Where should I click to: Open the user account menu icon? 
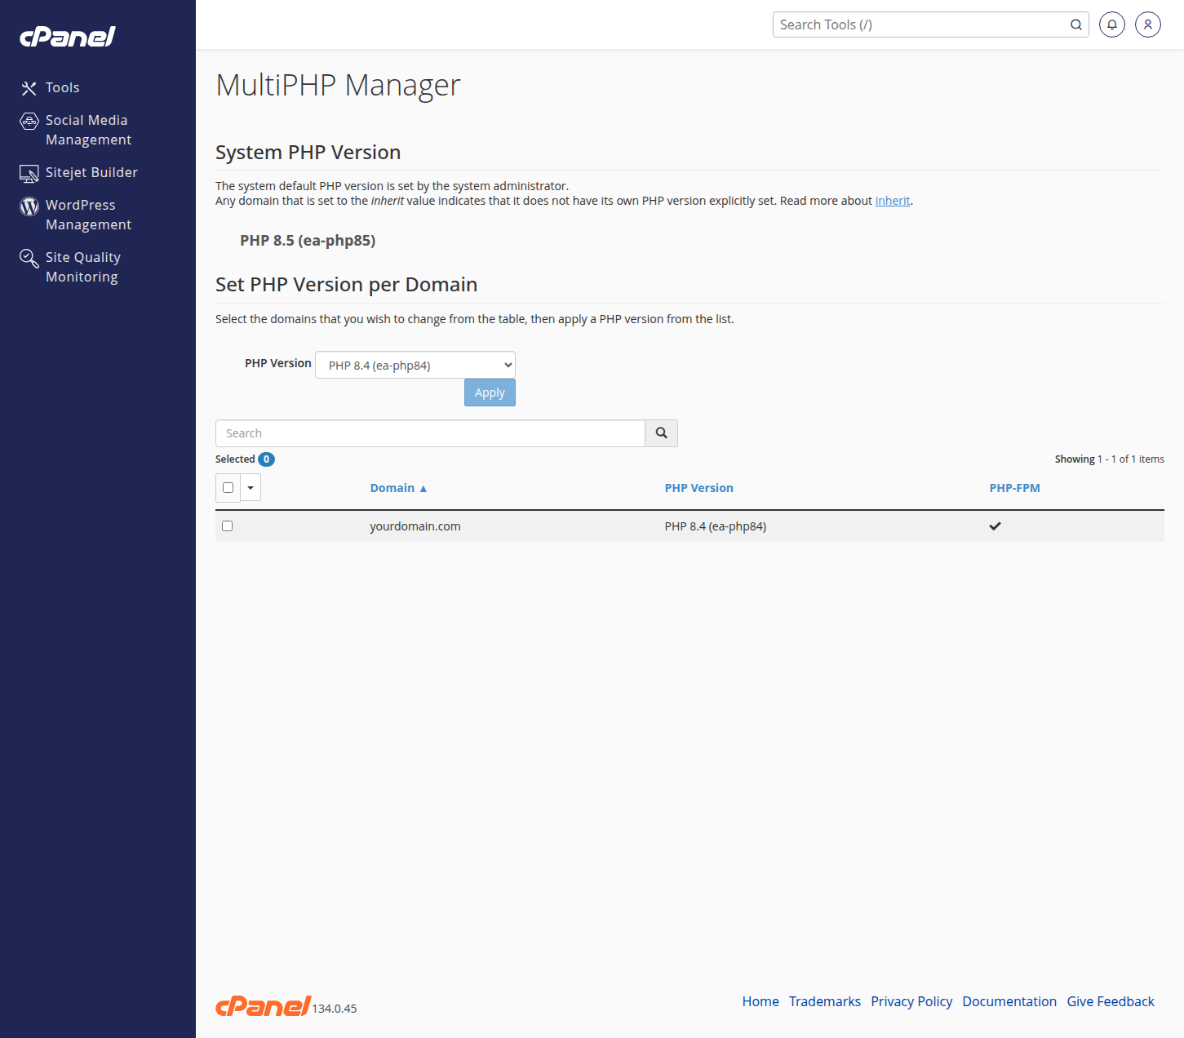[1148, 24]
